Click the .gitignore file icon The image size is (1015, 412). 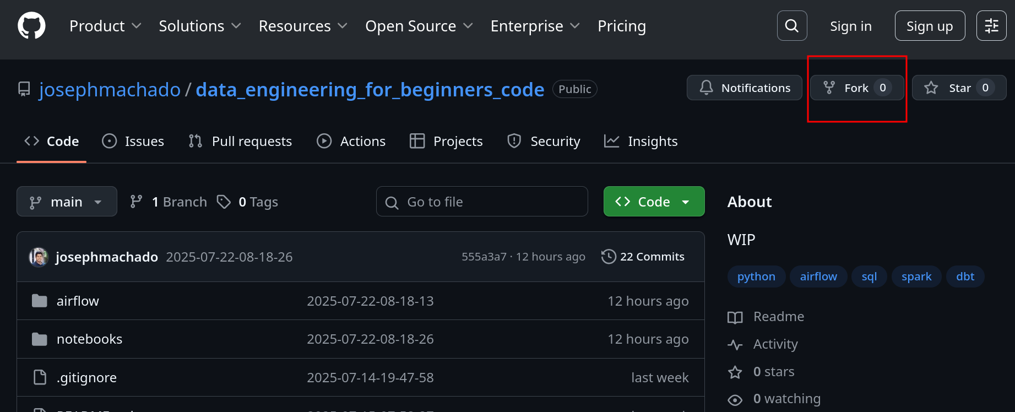coord(40,377)
